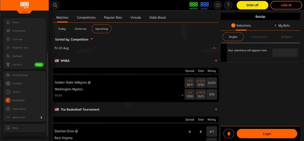Collapse the Fri 01 Aug section
The width and height of the screenshot is (304, 141).
[214, 48]
